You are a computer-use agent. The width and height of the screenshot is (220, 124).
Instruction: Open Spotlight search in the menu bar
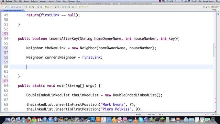(x=217, y=1)
